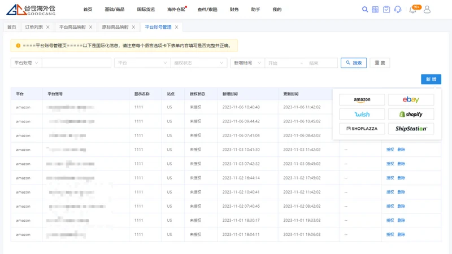Click the blue 新增 button
The height and width of the screenshot is (254, 452).
431,79
